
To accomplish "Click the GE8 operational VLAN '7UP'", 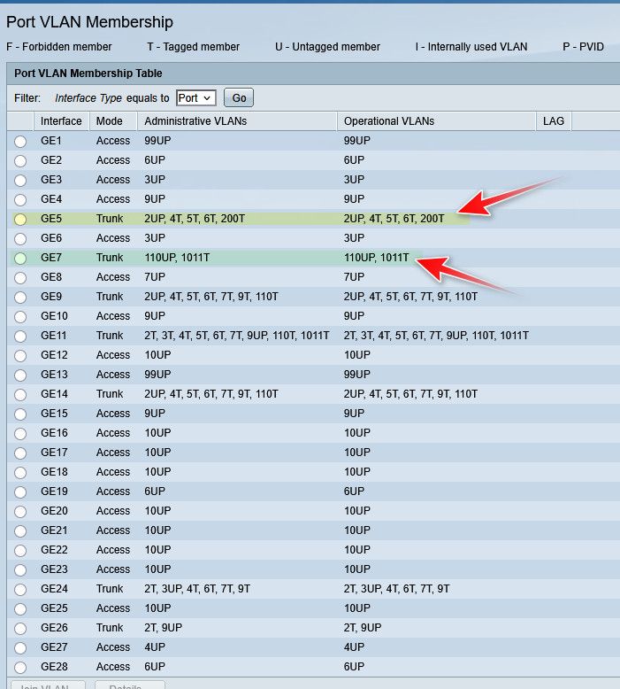I will pos(354,277).
